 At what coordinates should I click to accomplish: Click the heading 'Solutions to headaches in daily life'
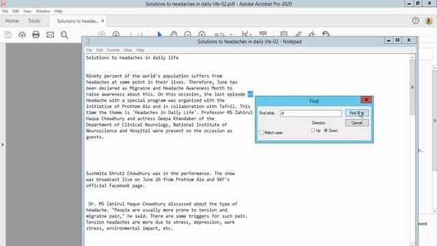click(132, 57)
